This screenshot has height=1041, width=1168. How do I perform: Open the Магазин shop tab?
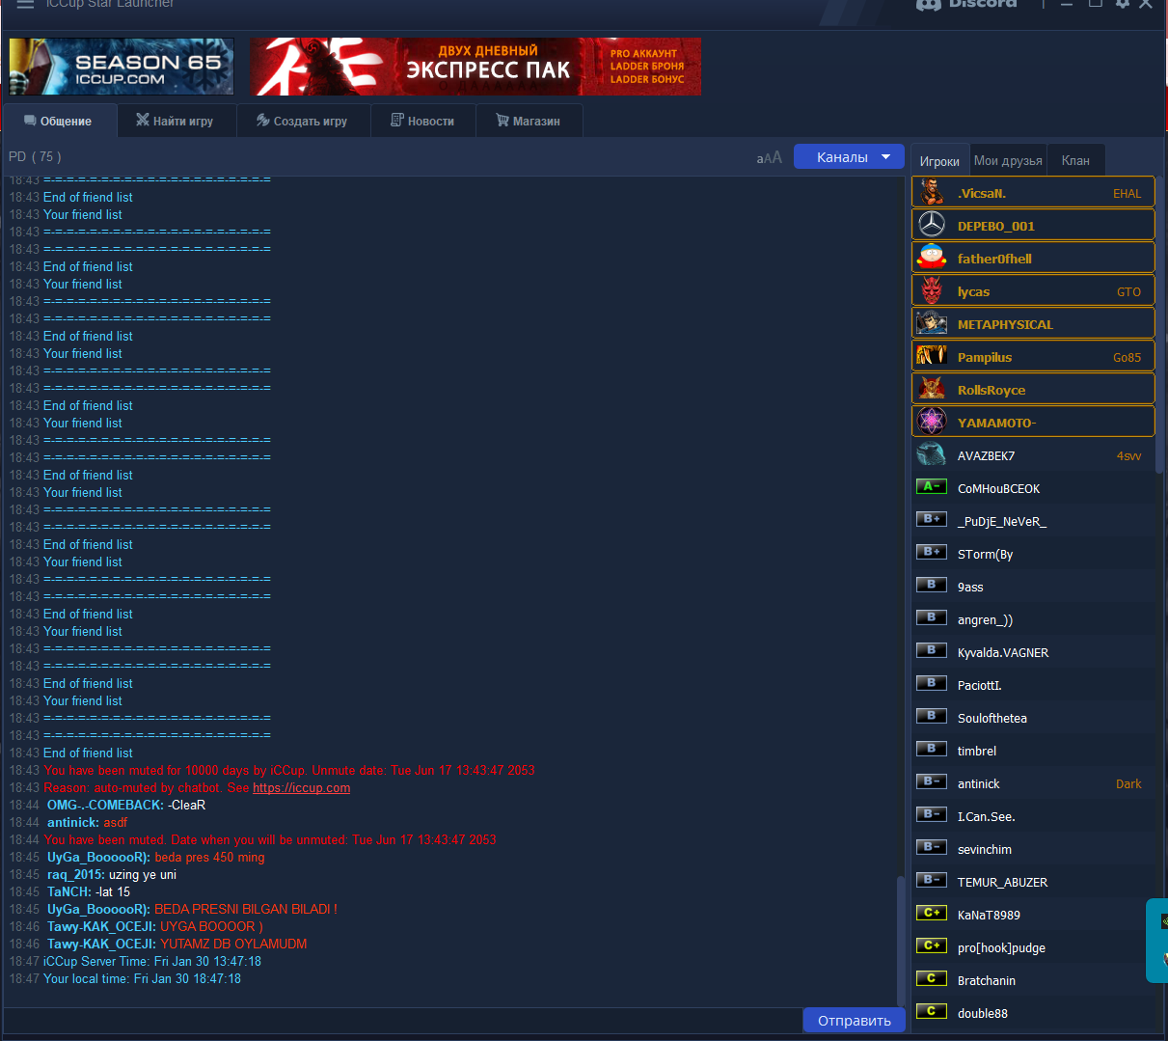pyautogui.click(x=530, y=121)
